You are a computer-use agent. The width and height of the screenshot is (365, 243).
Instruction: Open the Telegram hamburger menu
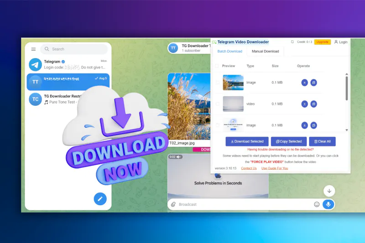tap(33, 49)
